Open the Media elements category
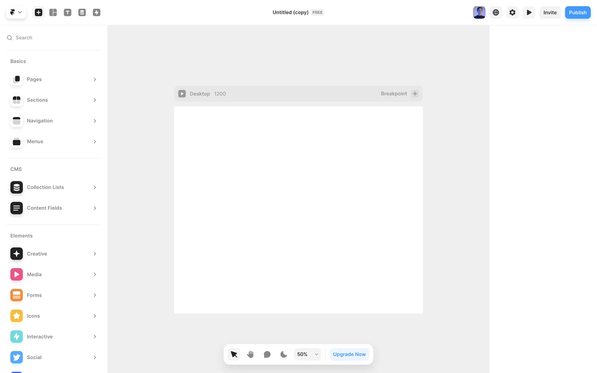Image resolution: width=597 pixels, height=373 pixels. (53, 274)
